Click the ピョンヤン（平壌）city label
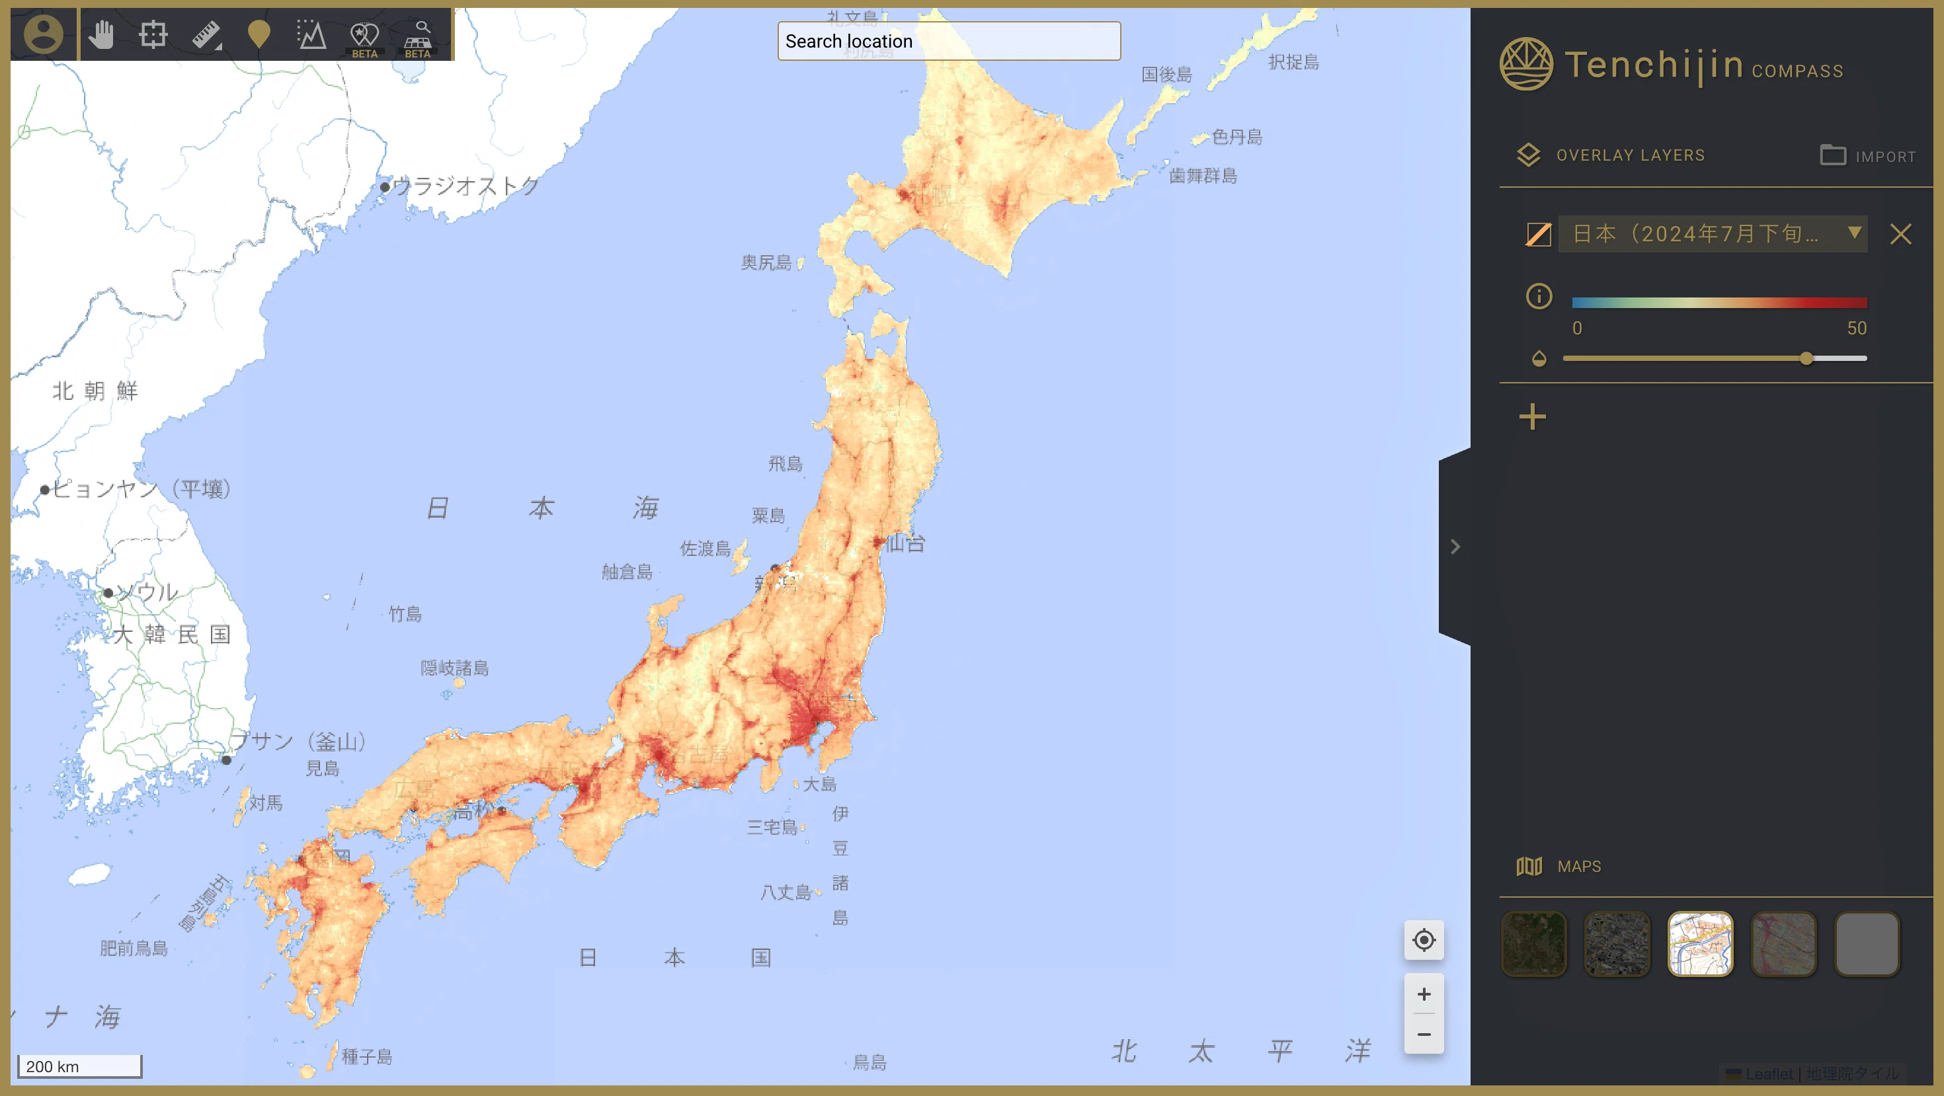 141,489
